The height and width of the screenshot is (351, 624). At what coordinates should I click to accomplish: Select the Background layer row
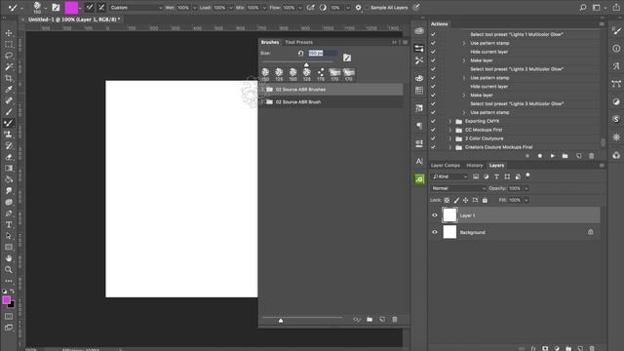click(515, 232)
